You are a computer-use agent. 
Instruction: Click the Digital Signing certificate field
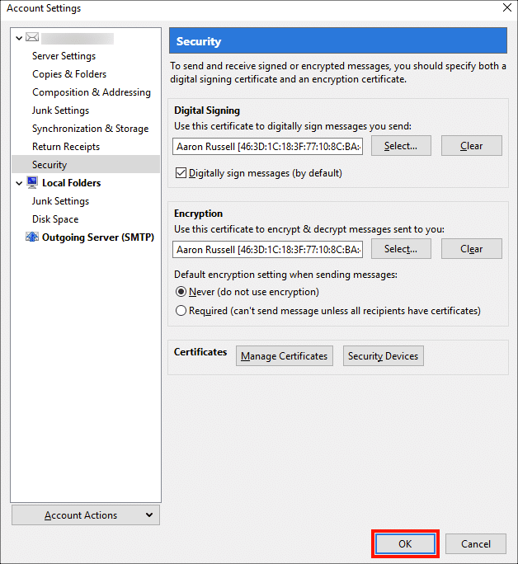[267, 146]
